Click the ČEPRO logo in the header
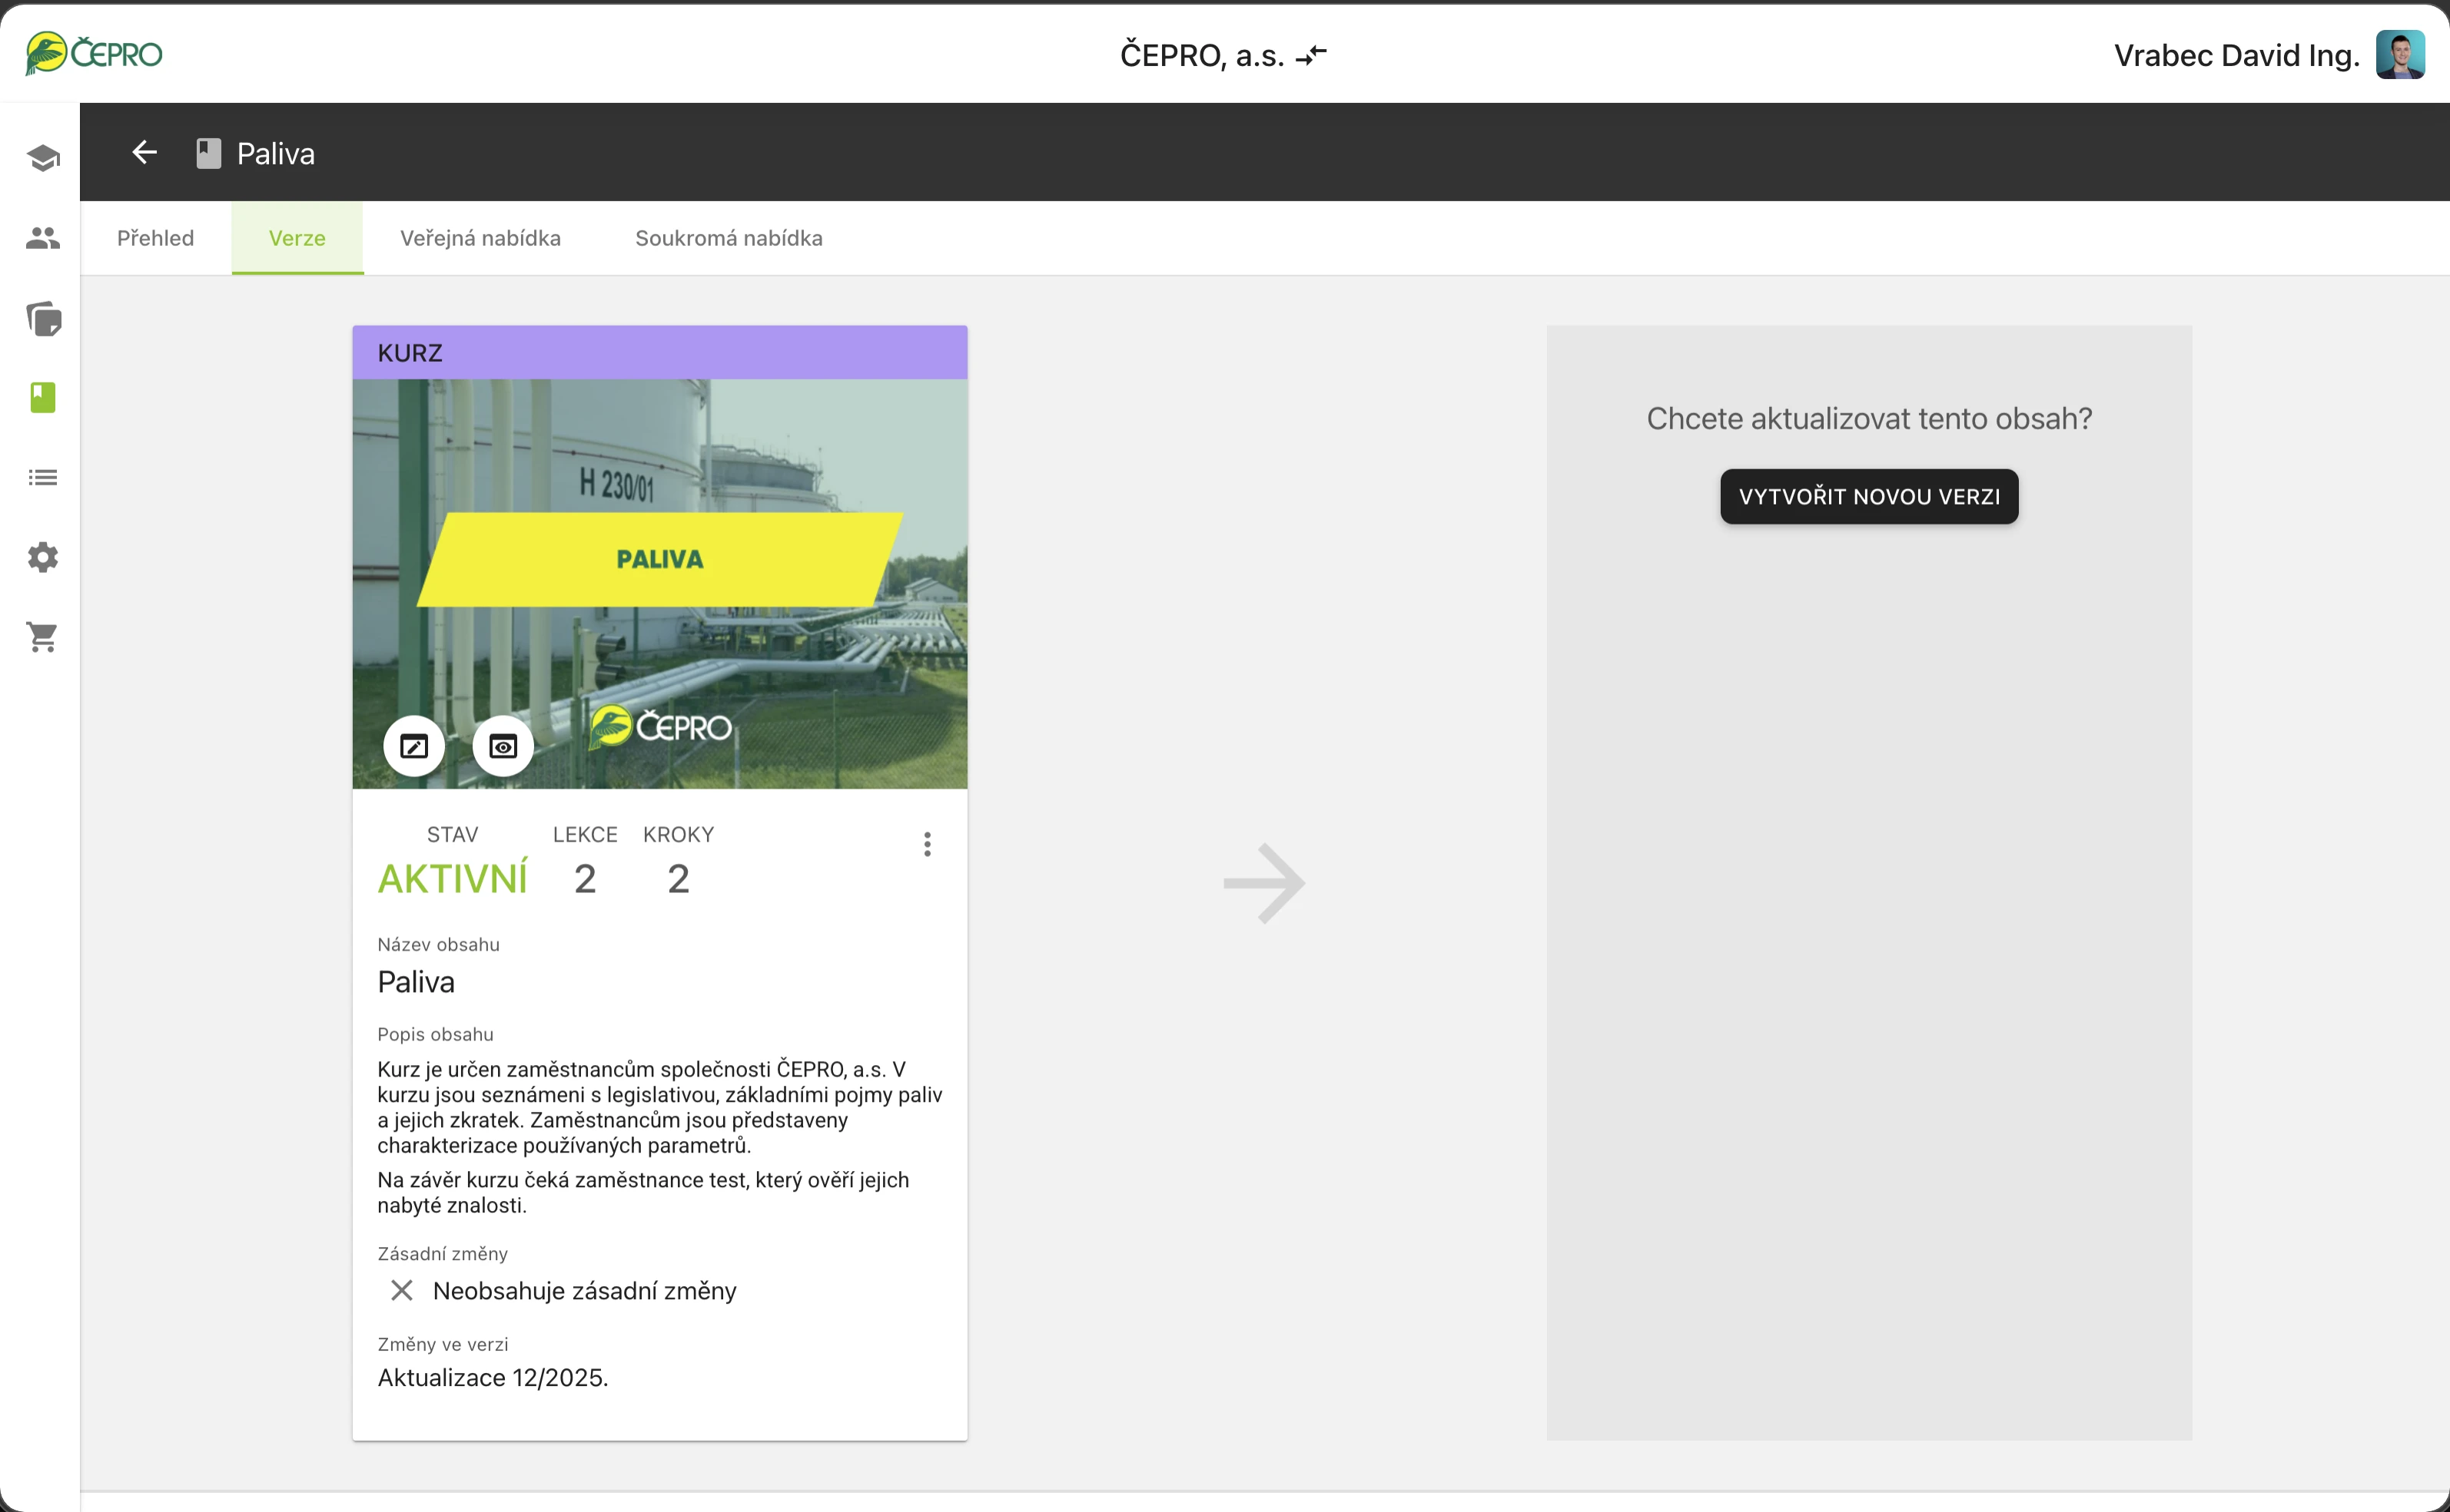The image size is (2450, 1512). coord(94,53)
